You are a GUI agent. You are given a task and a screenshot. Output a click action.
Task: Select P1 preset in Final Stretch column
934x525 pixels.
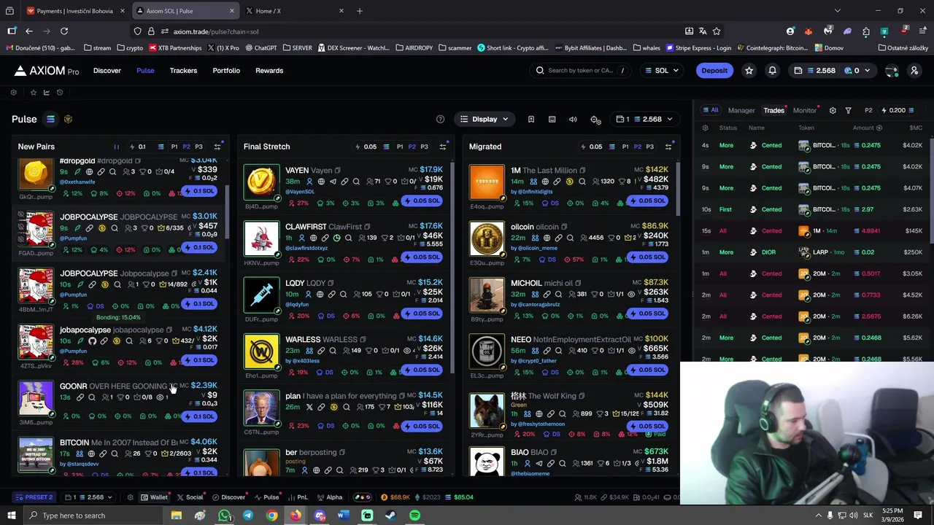[399, 147]
